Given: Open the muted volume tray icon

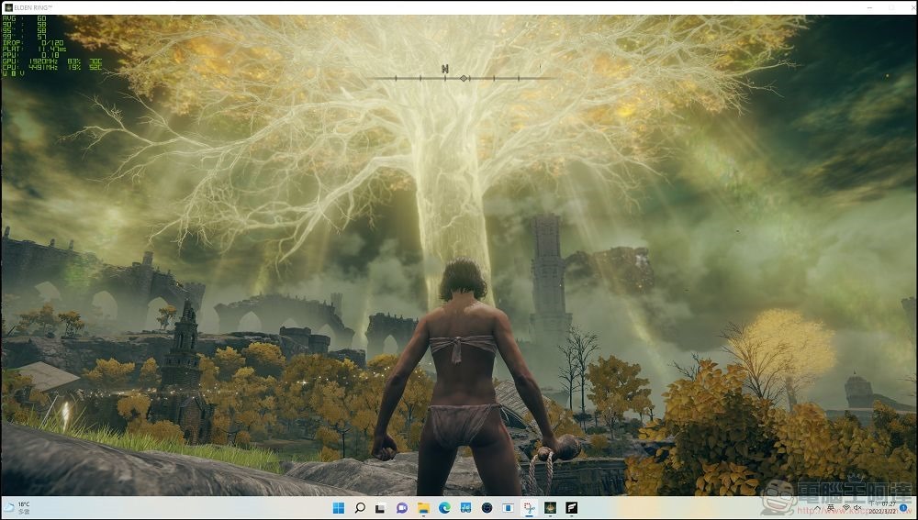Looking at the screenshot, I should (857, 508).
